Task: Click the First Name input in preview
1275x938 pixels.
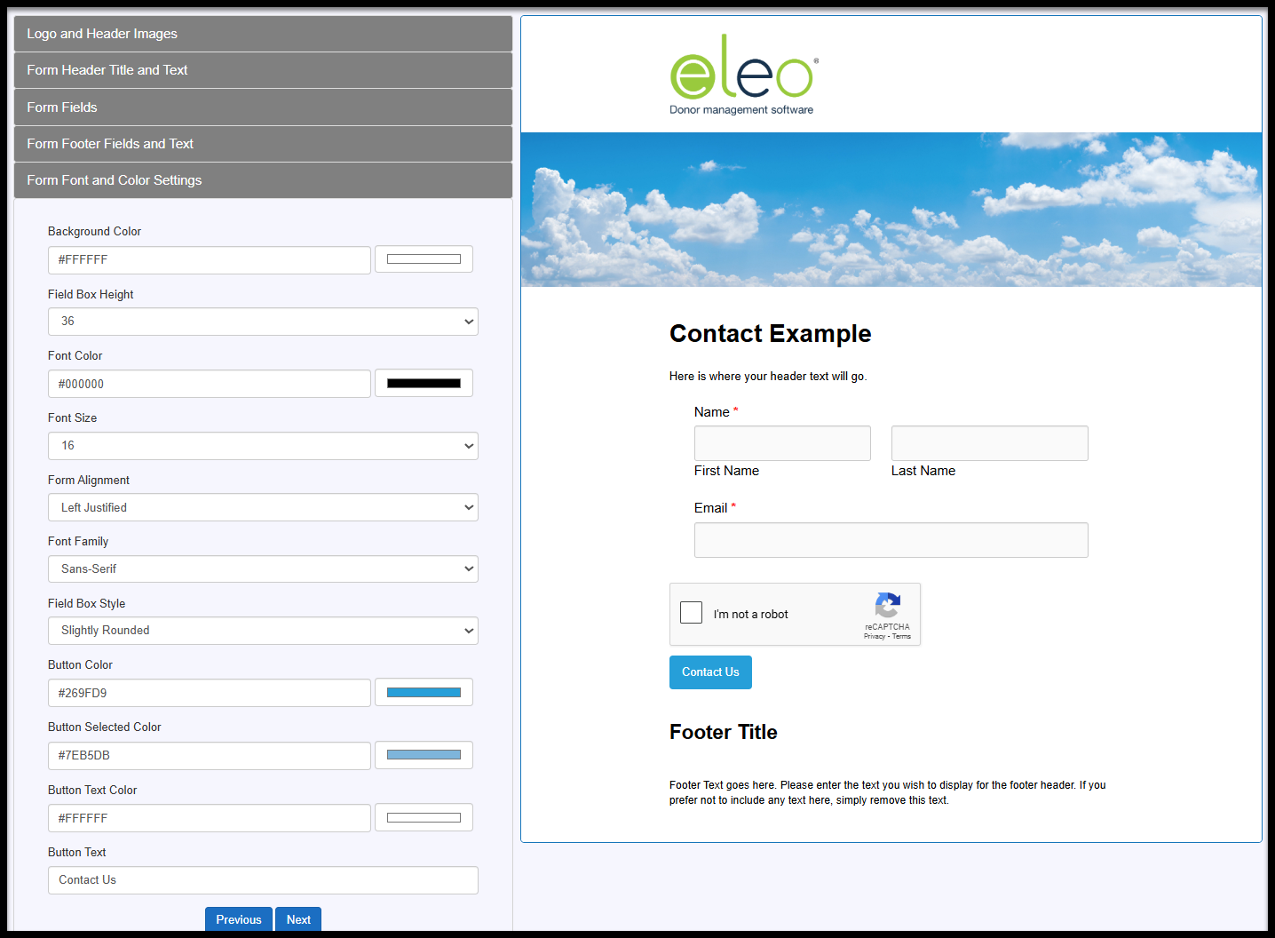Action: (x=782, y=443)
